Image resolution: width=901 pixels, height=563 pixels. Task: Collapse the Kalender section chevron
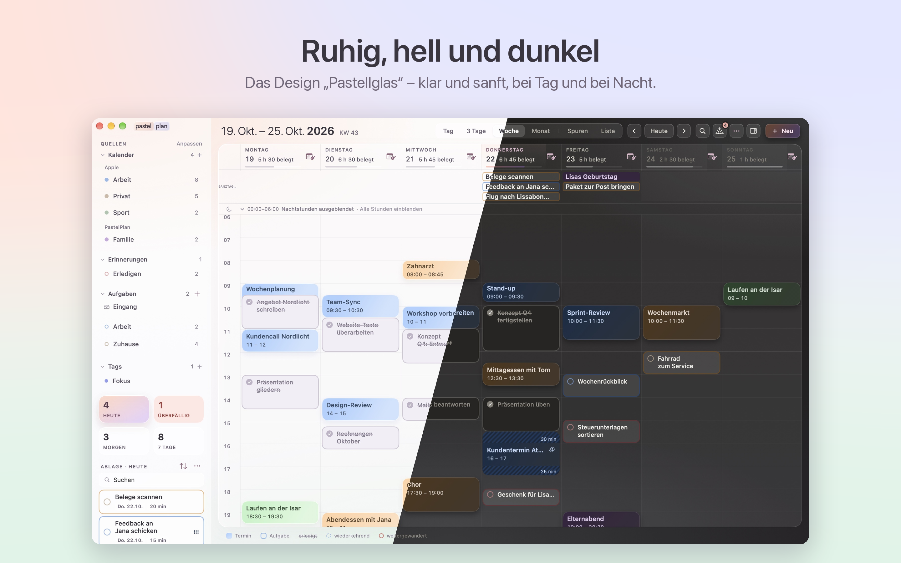coord(102,155)
